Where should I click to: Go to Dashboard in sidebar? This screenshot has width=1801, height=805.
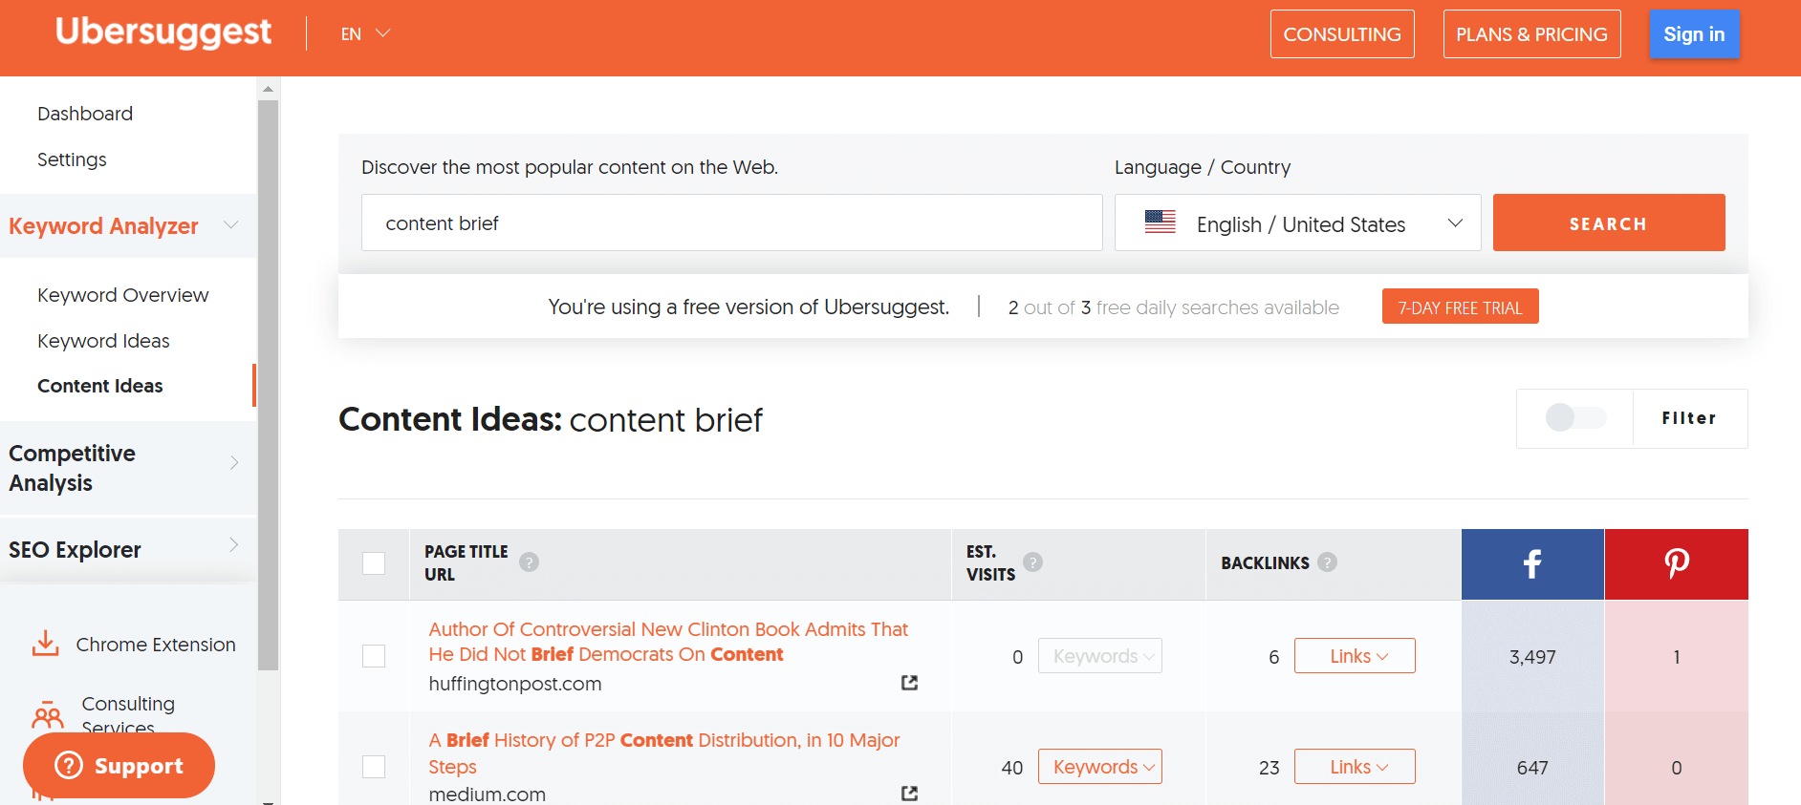pyautogui.click(x=85, y=114)
